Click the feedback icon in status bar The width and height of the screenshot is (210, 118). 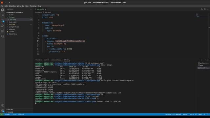[x=204, y=114]
